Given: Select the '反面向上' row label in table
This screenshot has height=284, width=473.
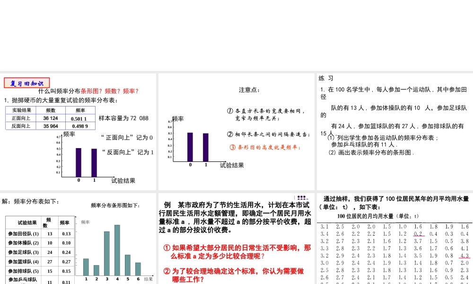Looking at the screenshot, I should 21,126.
